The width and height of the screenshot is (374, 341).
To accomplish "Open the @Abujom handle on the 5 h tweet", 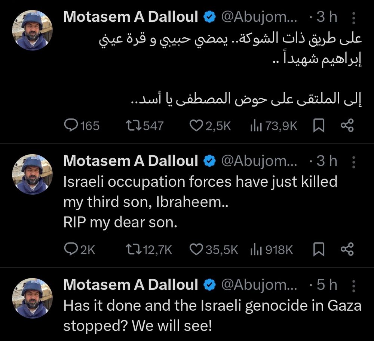I will (x=260, y=285).
